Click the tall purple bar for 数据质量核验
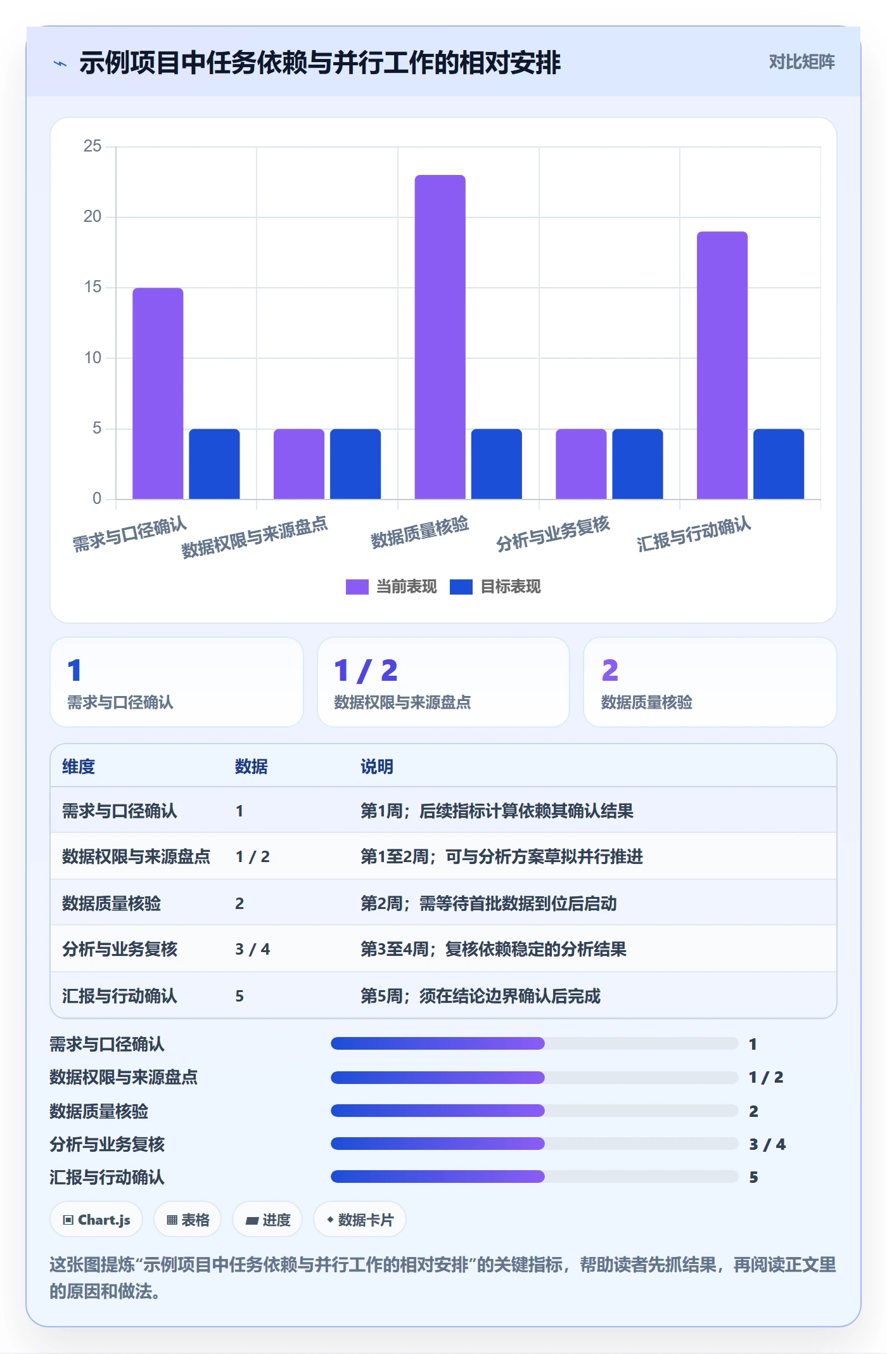Viewport: 887px width, 1354px height. pyautogui.click(x=440, y=337)
